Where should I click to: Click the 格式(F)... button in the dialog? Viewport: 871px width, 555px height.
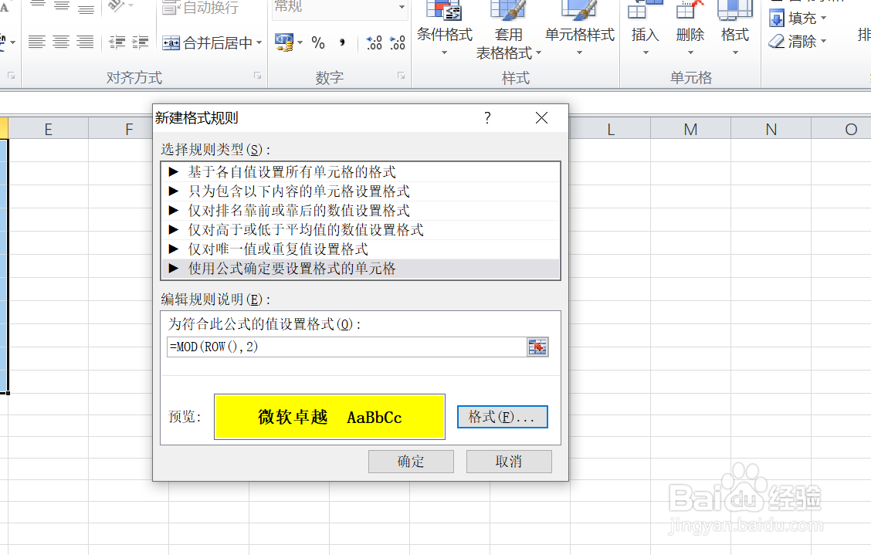[502, 416]
